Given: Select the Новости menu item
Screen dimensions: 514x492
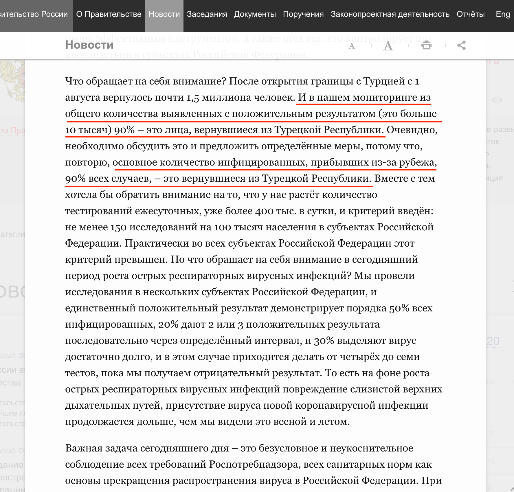Looking at the screenshot, I should click(x=164, y=14).
